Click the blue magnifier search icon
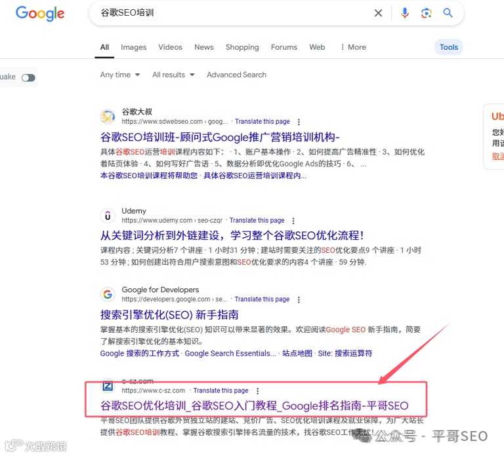Viewport: 504px width, 456px height. tap(448, 13)
